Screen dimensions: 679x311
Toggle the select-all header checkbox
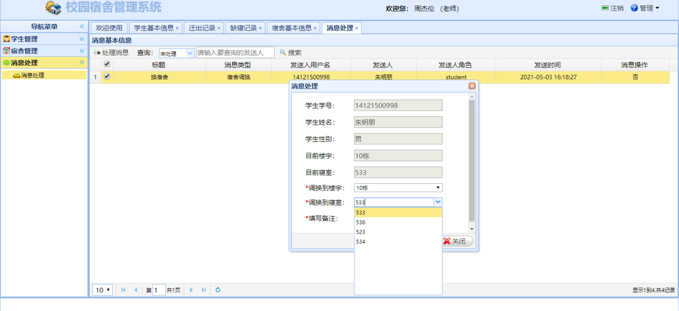107,64
